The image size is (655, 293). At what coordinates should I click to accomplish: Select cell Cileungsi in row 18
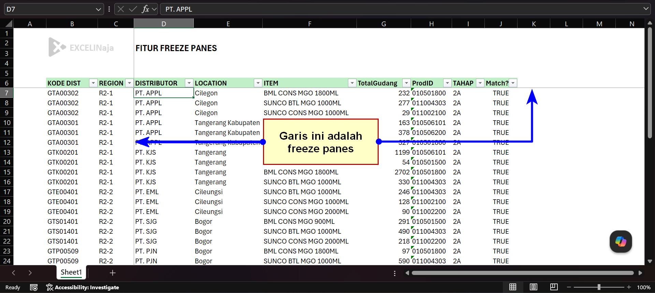pos(228,202)
